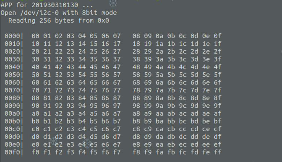282x162 pixels.
Task: Click the address 0x0 text
Action: coord(103,21)
